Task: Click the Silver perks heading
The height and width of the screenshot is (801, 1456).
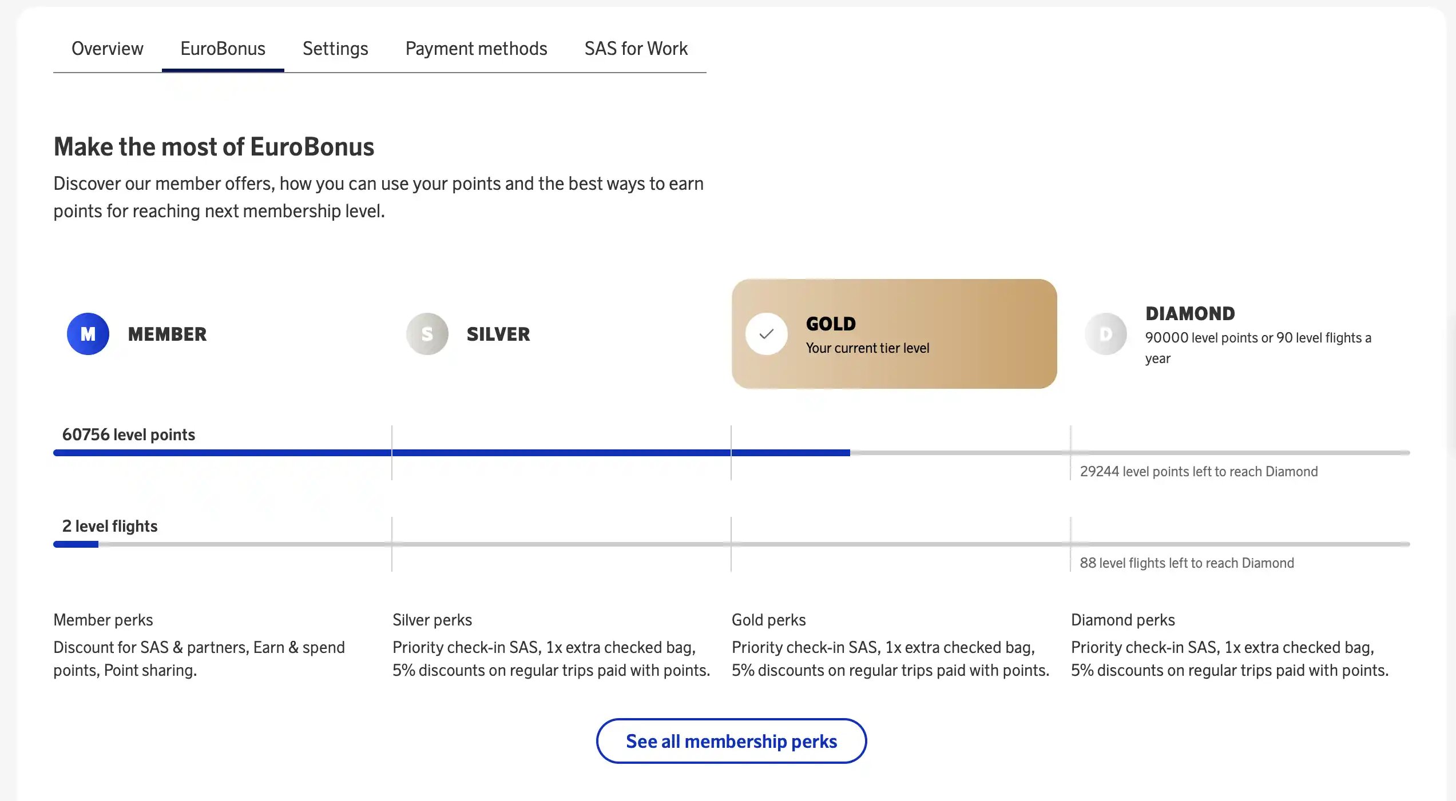Action: pyautogui.click(x=432, y=620)
